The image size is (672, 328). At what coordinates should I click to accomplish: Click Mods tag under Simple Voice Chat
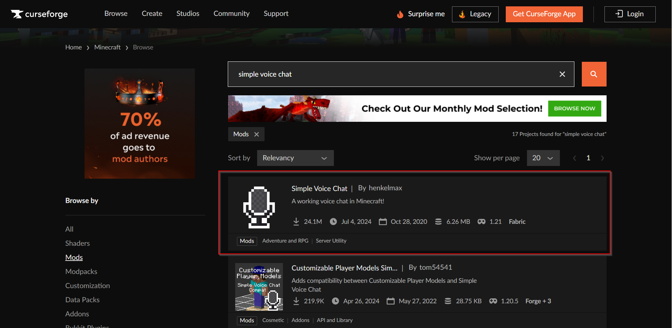click(247, 241)
